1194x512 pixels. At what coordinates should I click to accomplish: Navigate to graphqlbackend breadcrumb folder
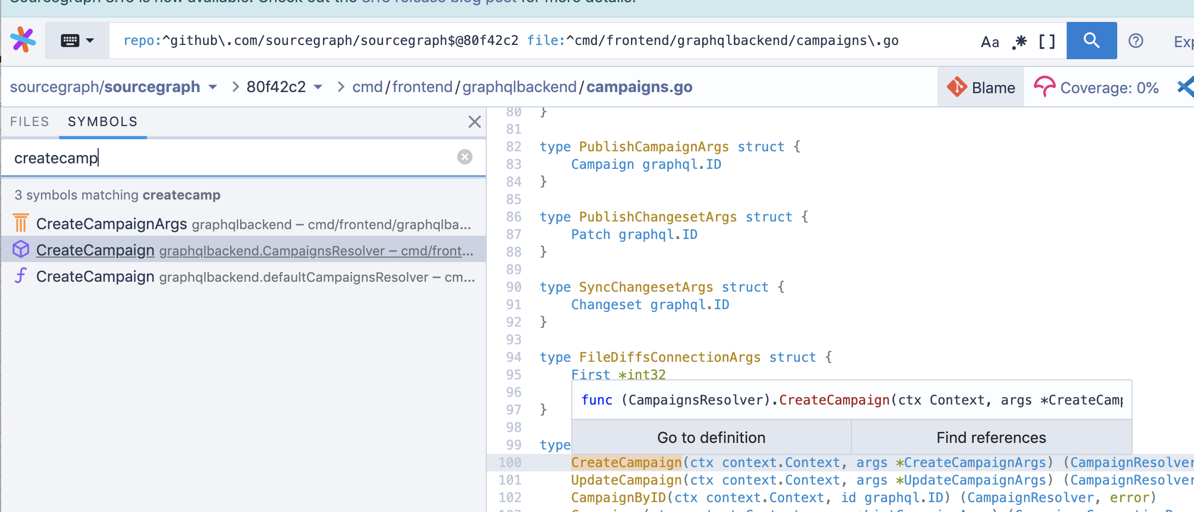tap(519, 87)
